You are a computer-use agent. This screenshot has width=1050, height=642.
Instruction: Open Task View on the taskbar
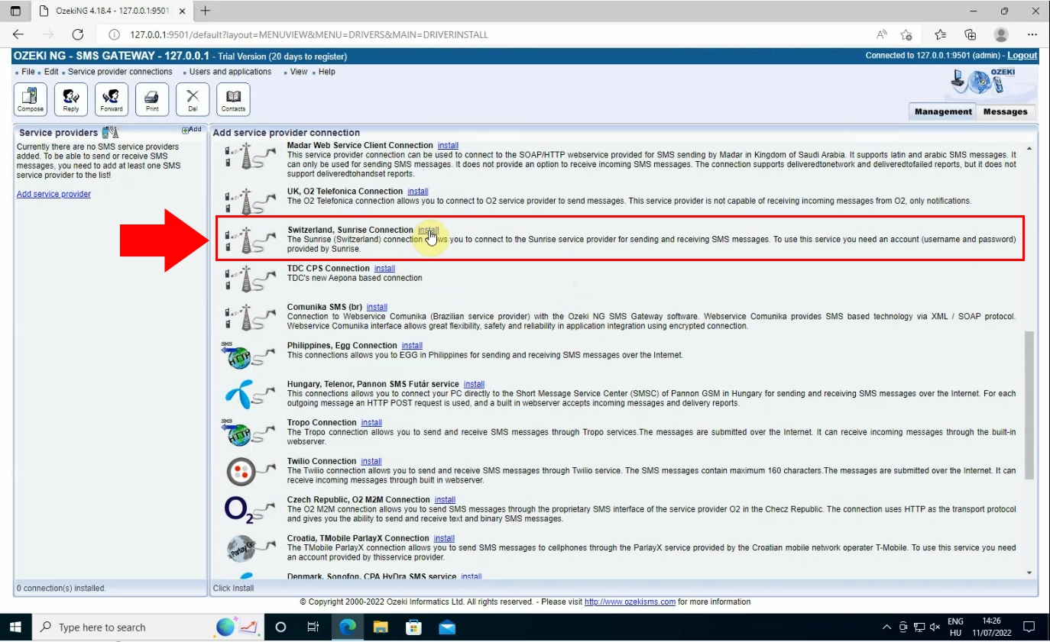click(313, 627)
